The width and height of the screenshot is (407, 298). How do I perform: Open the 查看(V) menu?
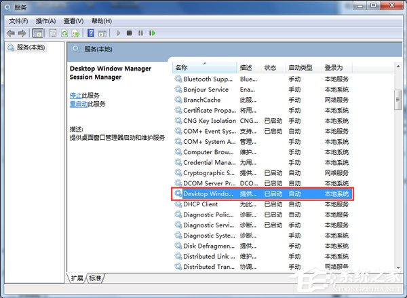(73, 21)
